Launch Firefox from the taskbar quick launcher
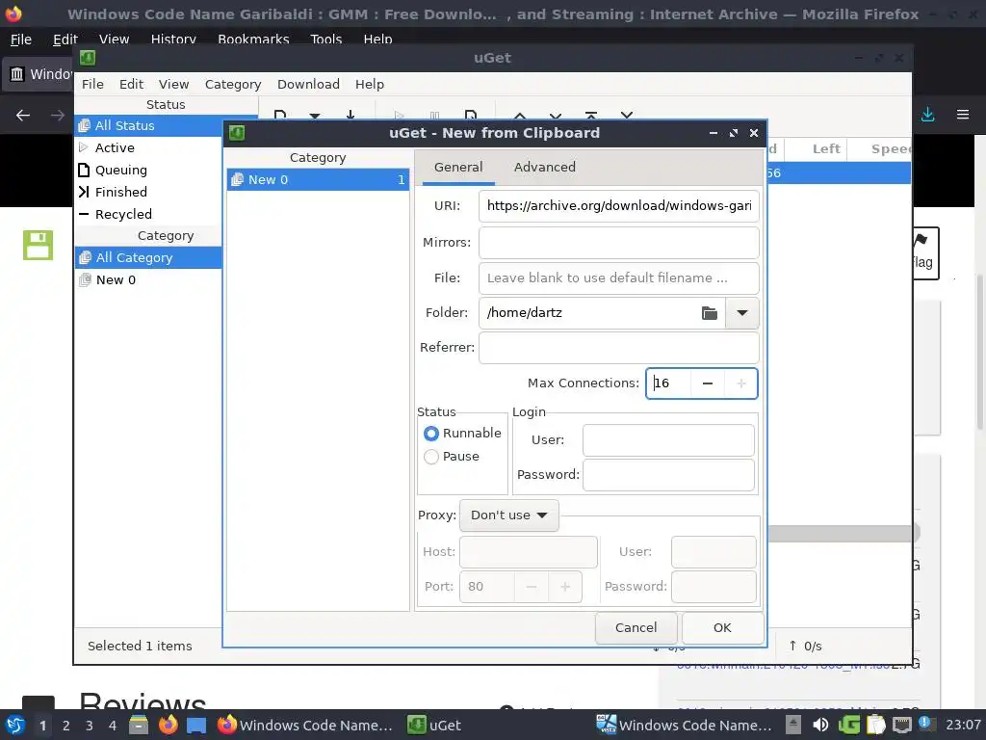This screenshot has height=740, width=986. [168, 726]
